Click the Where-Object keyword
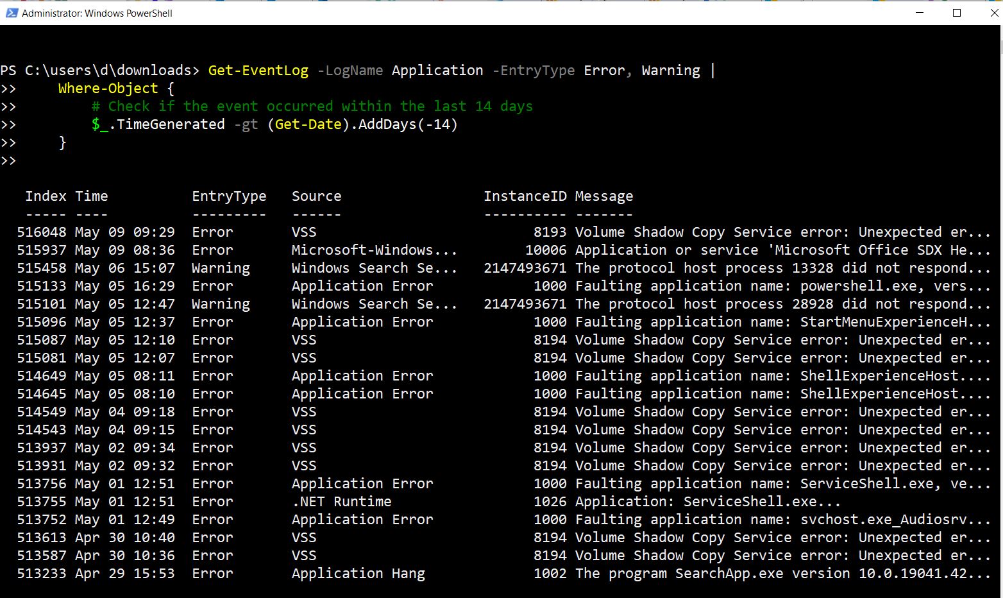This screenshot has width=1003, height=598. 108,89
